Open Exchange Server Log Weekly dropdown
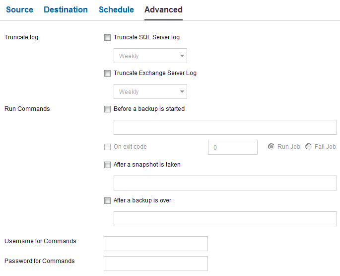 pos(150,92)
